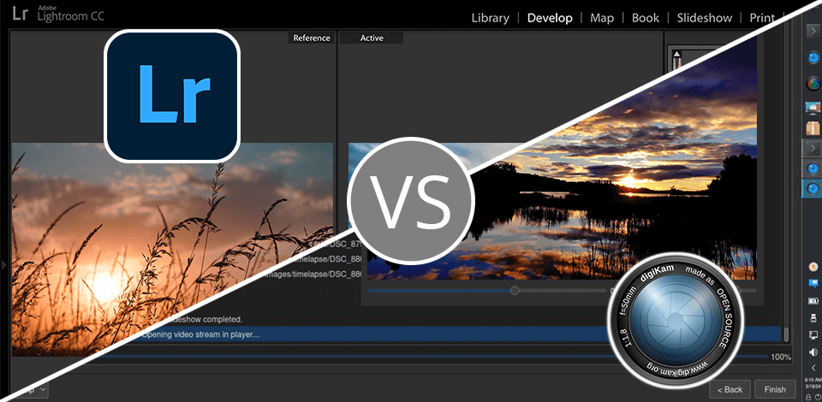Select the Reference grass sunset photo
Image resolution: width=822 pixels, height=402 pixels.
click(x=172, y=249)
